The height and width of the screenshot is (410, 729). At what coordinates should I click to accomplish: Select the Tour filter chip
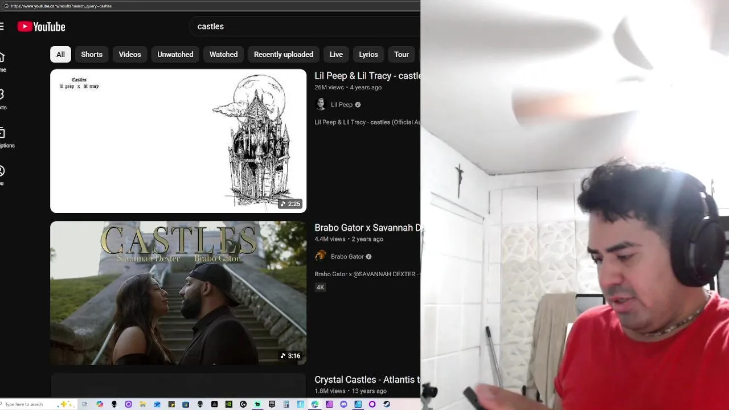pos(402,54)
